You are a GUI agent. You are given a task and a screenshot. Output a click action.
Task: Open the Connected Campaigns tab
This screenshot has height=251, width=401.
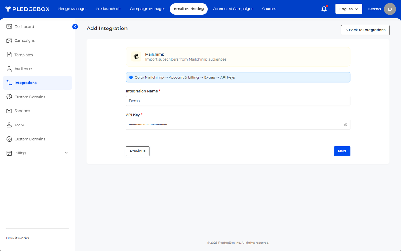click(x=233, y=9)
